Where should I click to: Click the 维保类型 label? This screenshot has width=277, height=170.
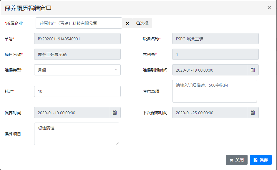(x=14, y=70)
